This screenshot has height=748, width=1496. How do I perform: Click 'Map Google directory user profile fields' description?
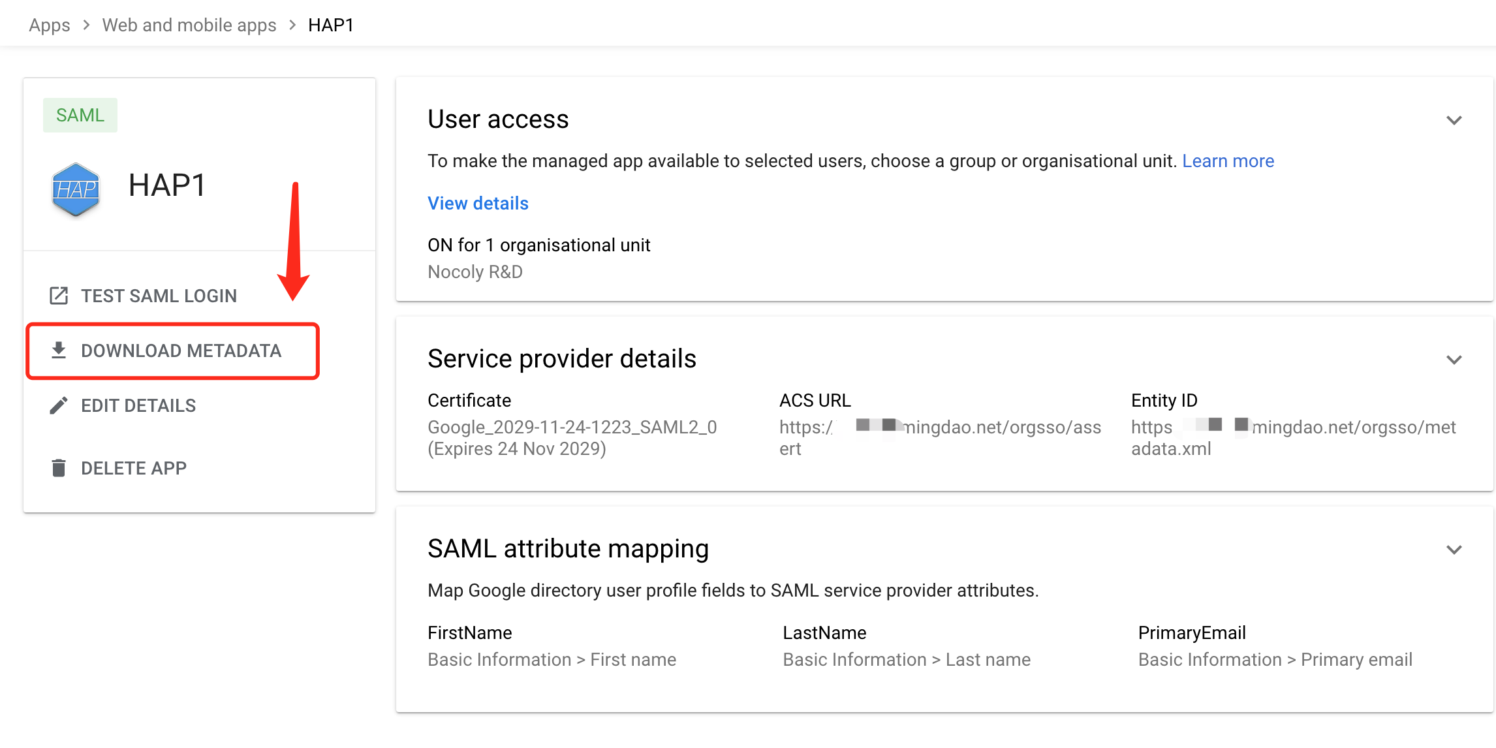pos(733,590)
